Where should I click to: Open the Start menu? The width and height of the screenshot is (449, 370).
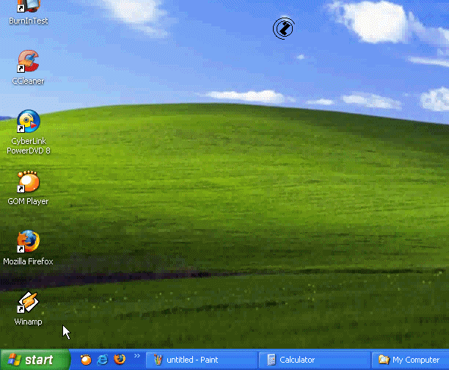tap(35, 360)
